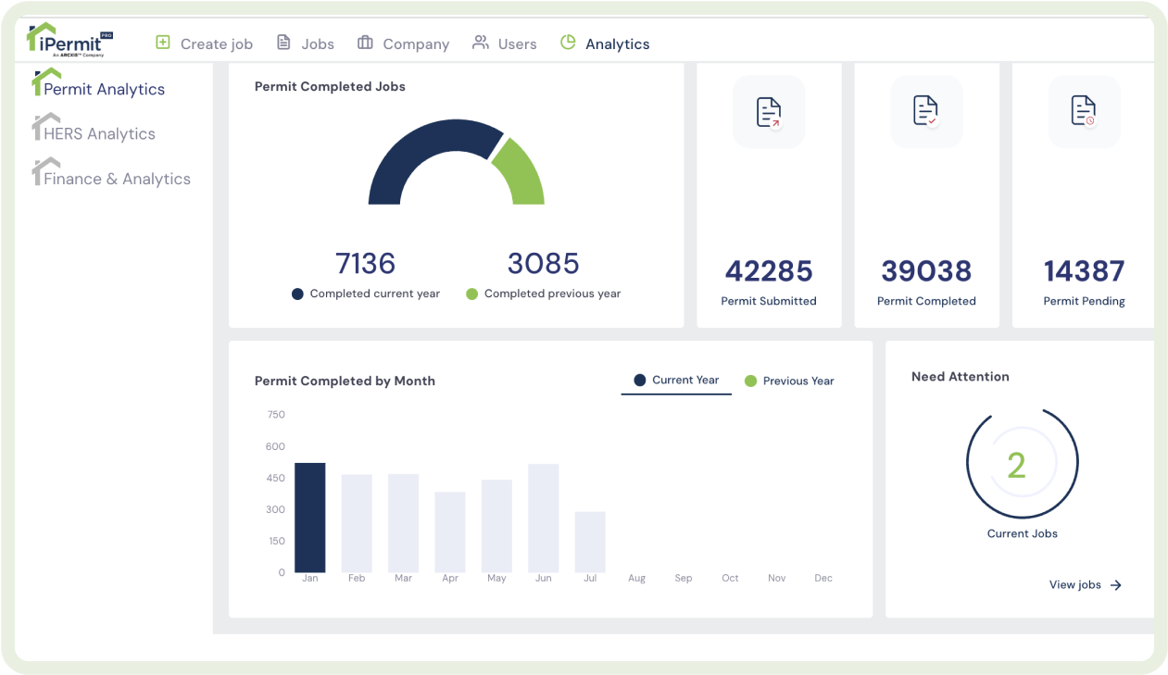Click the arrow next to View jobs
Screen dimensions: 1168x675
coord(1116,585)
